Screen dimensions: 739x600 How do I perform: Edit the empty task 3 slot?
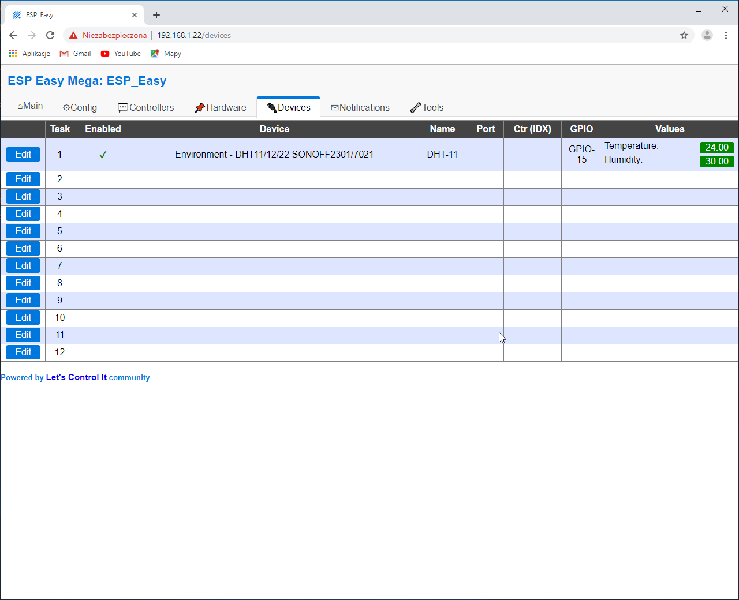(23, 196)
